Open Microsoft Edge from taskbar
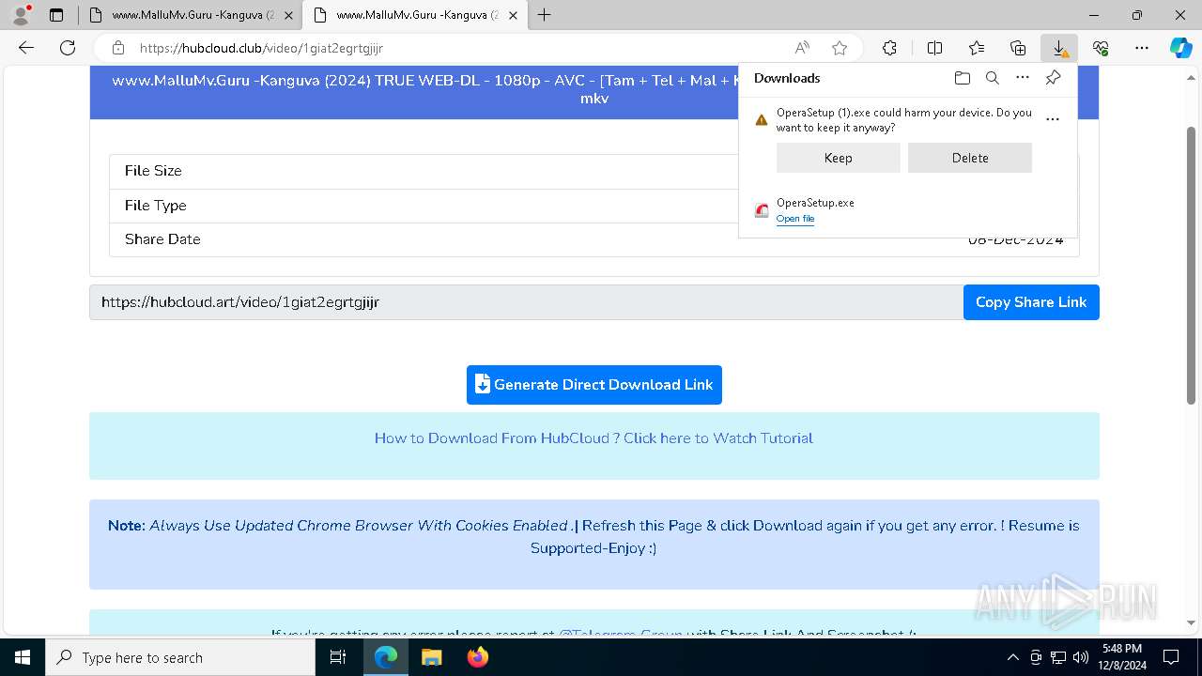The image size is (1202, 676). [386, 657]
